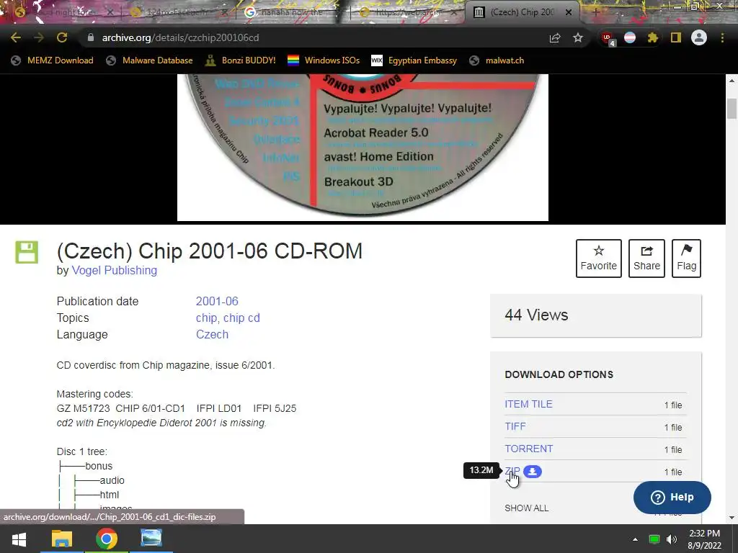Image resolution: width=738 pixels, height=553 pixels.
Task: Open the malwat.ch bookmark
Action: 497,60
